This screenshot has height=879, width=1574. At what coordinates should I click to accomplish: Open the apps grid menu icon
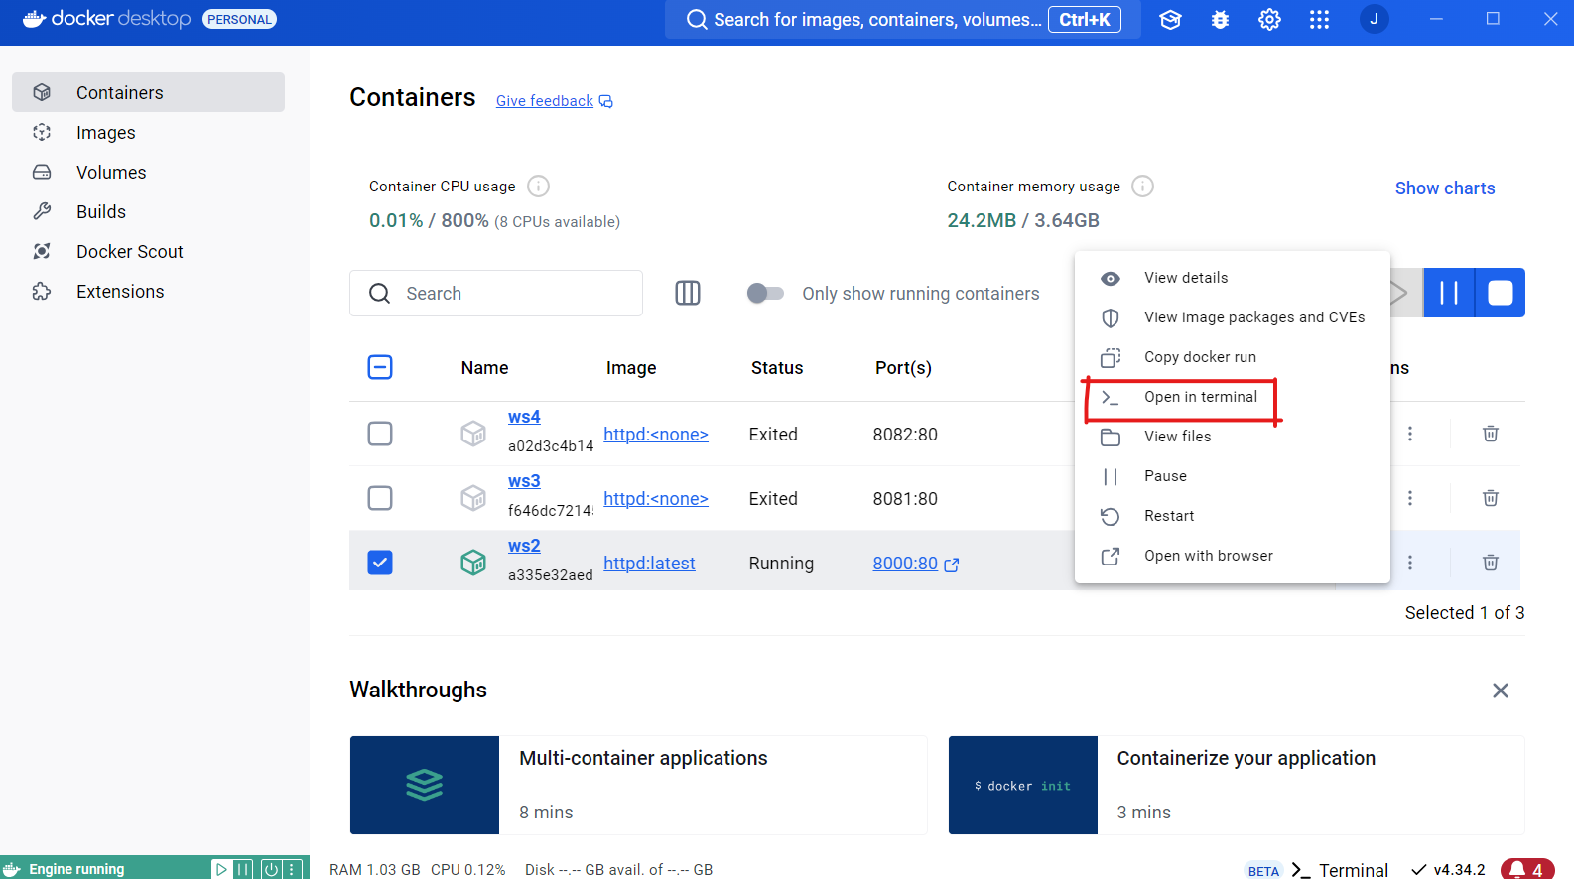pyautogui.click(x=1319, y=20)
